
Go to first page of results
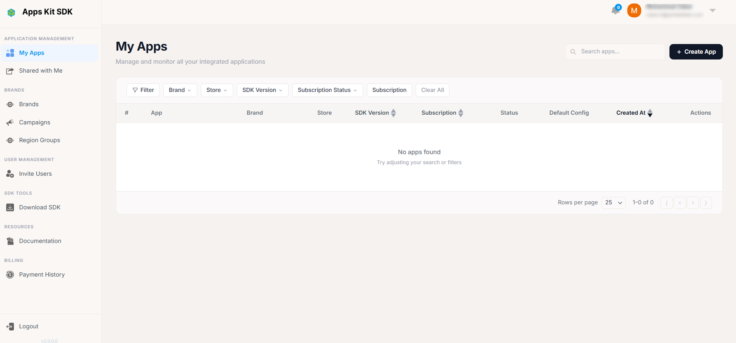click(x=667, y=203)
